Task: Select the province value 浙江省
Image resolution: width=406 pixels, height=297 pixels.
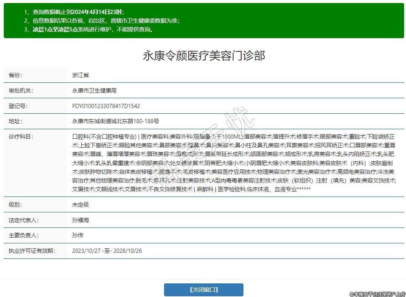Action: 81,75
